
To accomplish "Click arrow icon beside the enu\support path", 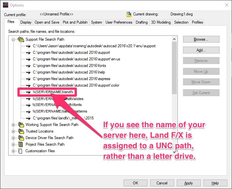I will click(x=28, y=46).
